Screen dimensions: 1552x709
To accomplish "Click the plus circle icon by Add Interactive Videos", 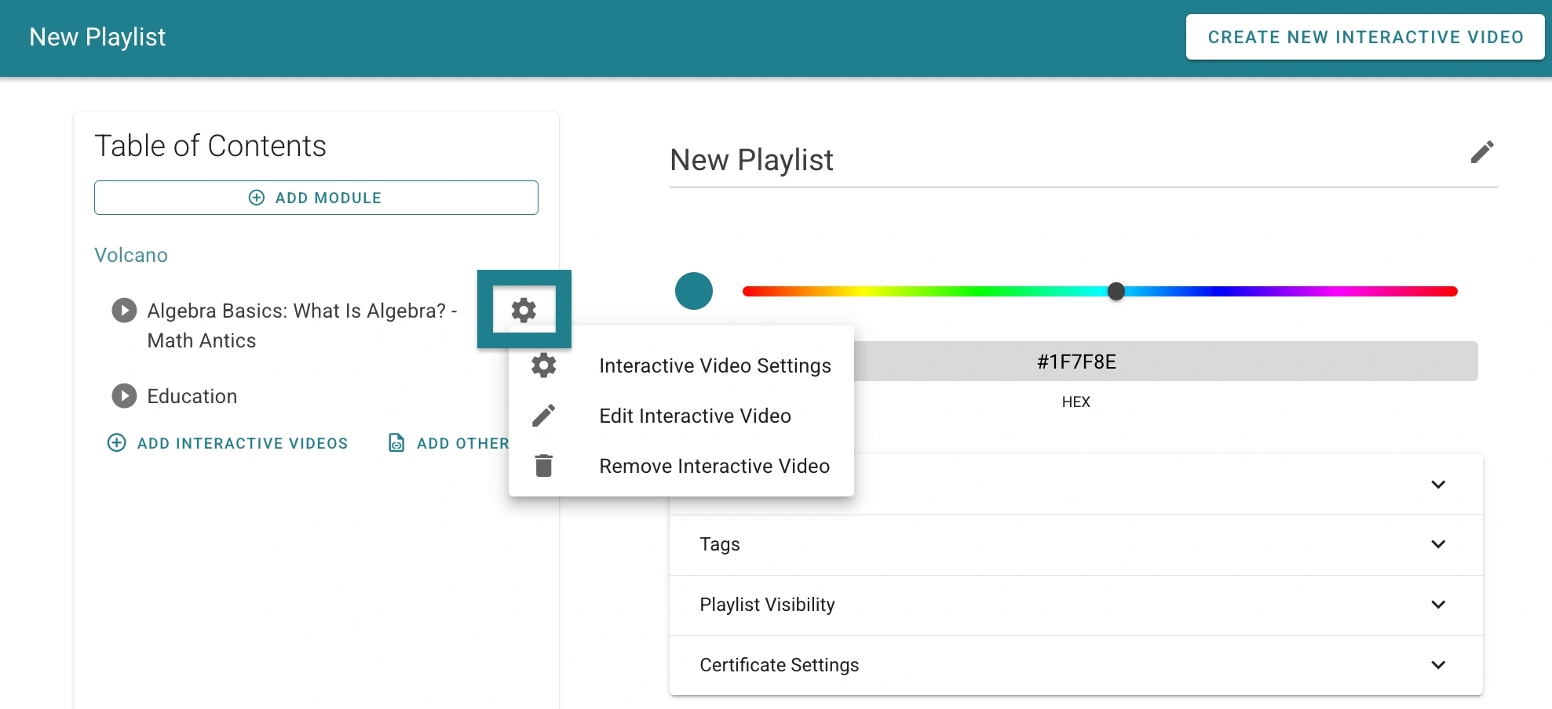I will (x=116, y=443).
